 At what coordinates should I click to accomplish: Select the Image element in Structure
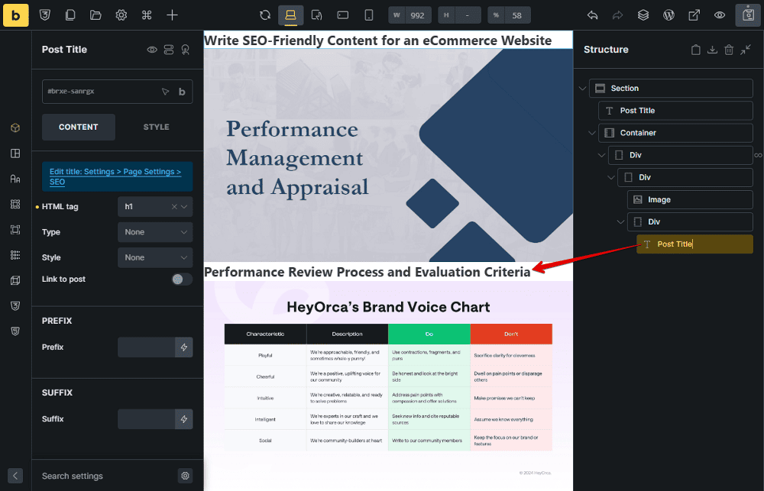tap(659, 200)
